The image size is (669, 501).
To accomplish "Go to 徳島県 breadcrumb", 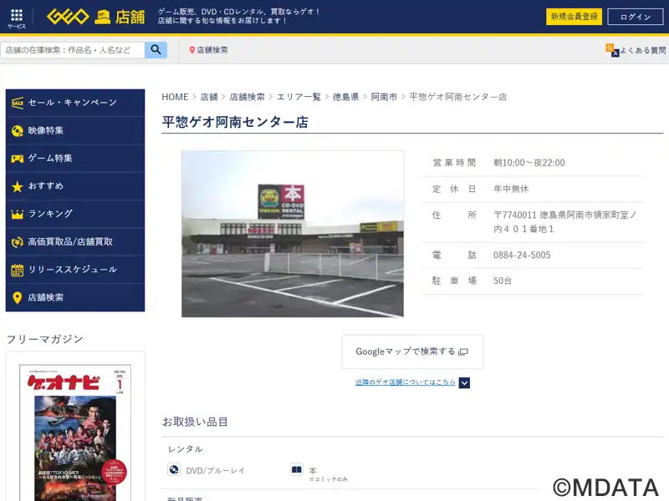I will 345,97.
